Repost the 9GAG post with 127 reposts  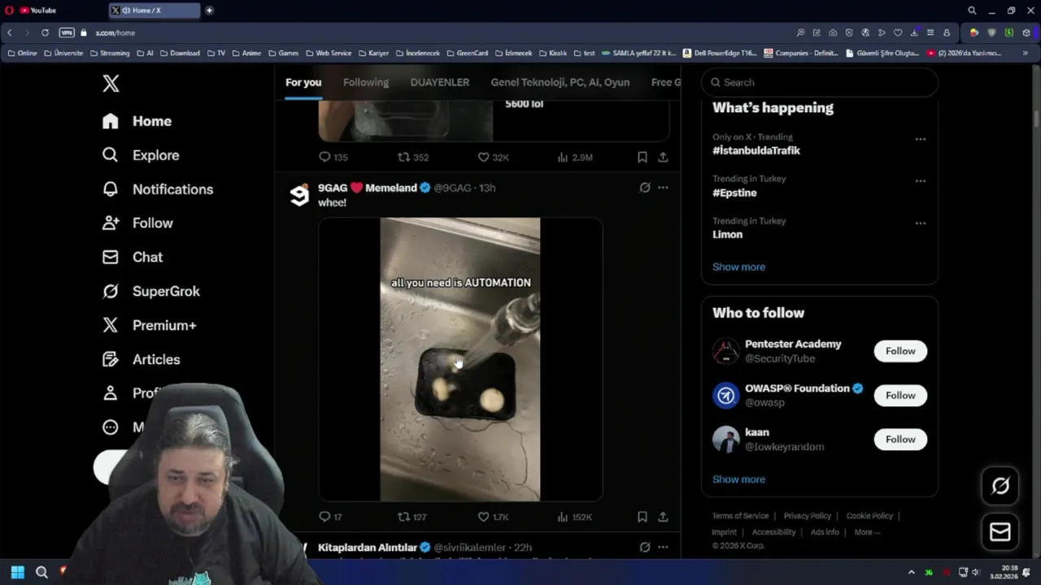(x=412, y=517)
